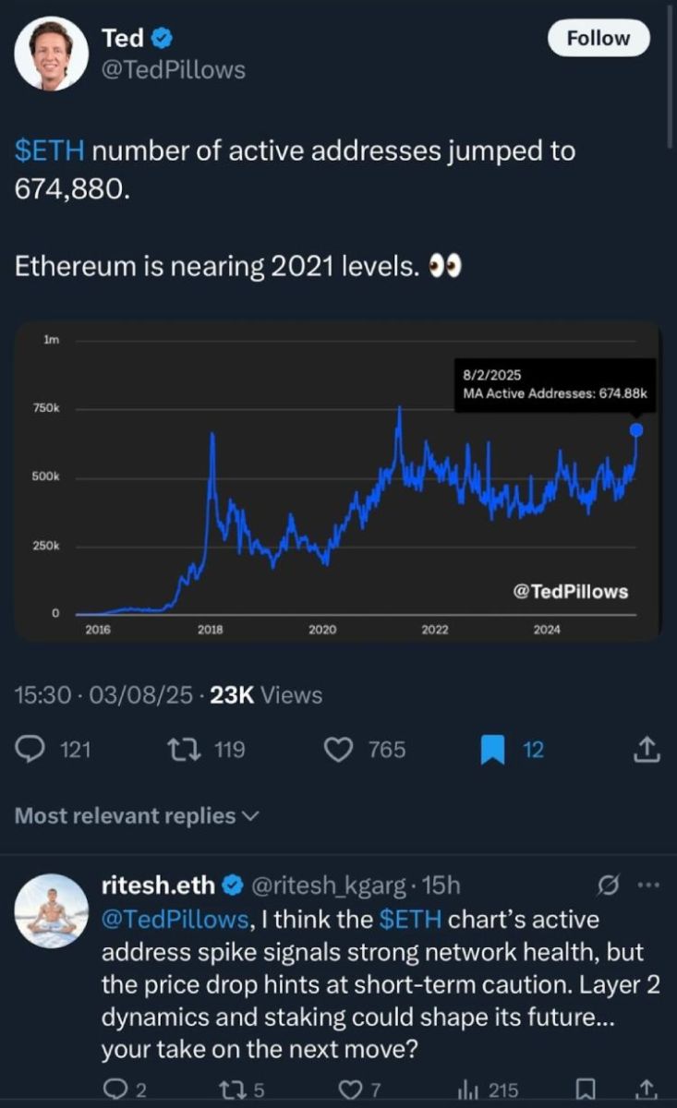Open Ted's profile picture

[52, 53]
